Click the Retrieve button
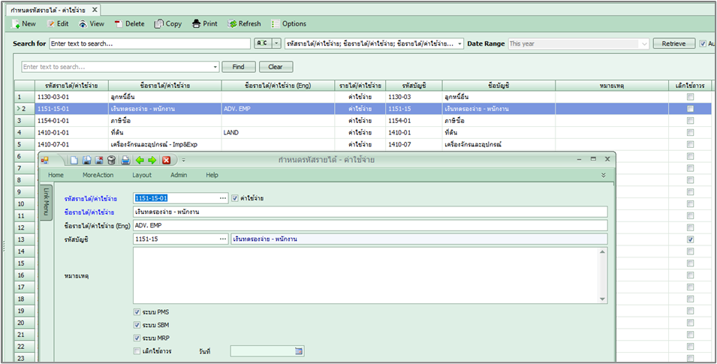This screenshot has width=717, height=364. click(x=673, y=44)
